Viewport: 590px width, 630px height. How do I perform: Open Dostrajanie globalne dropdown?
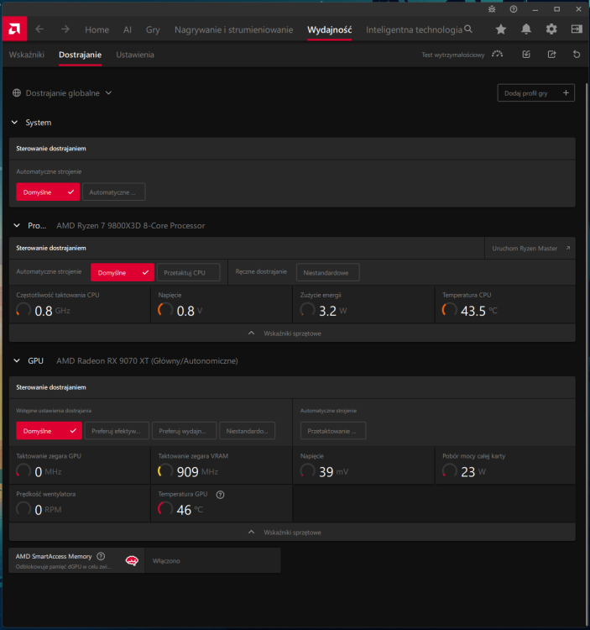point(62,92)
